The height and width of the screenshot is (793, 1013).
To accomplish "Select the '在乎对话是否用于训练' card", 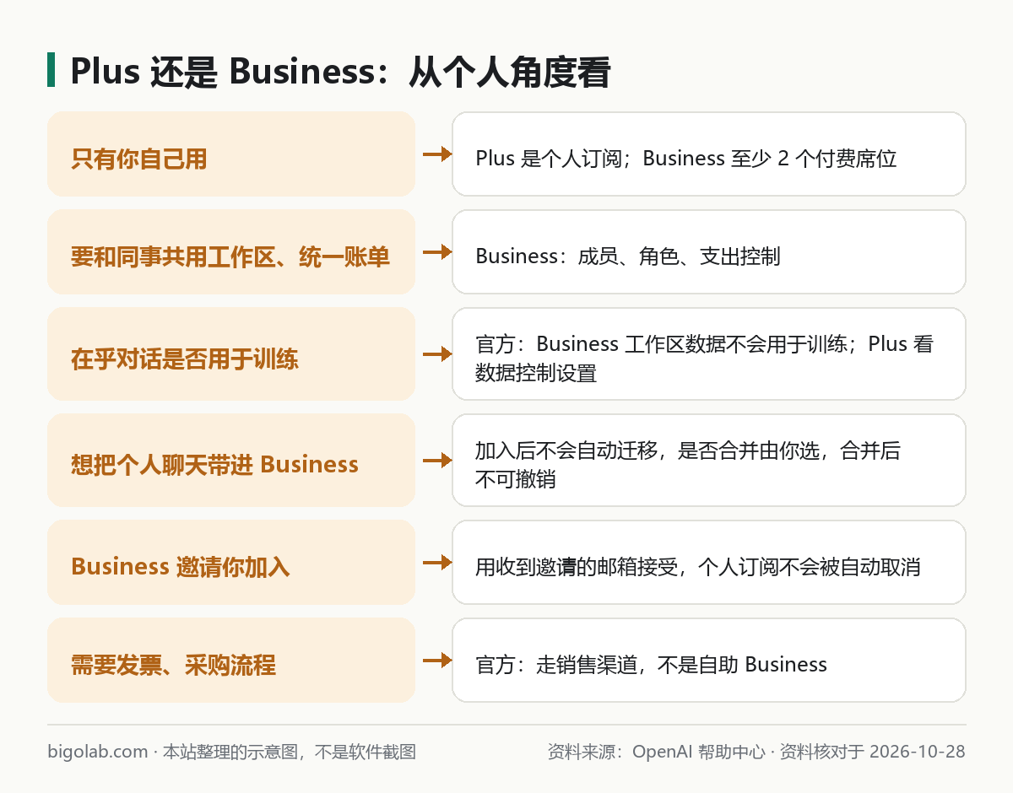I will pyautogui.click(x=231, y=354).
